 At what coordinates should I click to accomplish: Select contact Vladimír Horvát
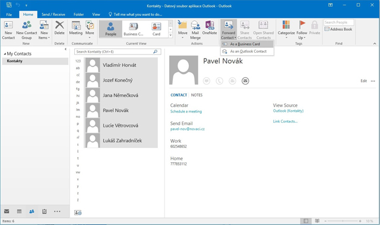click(x=121, y=65)
